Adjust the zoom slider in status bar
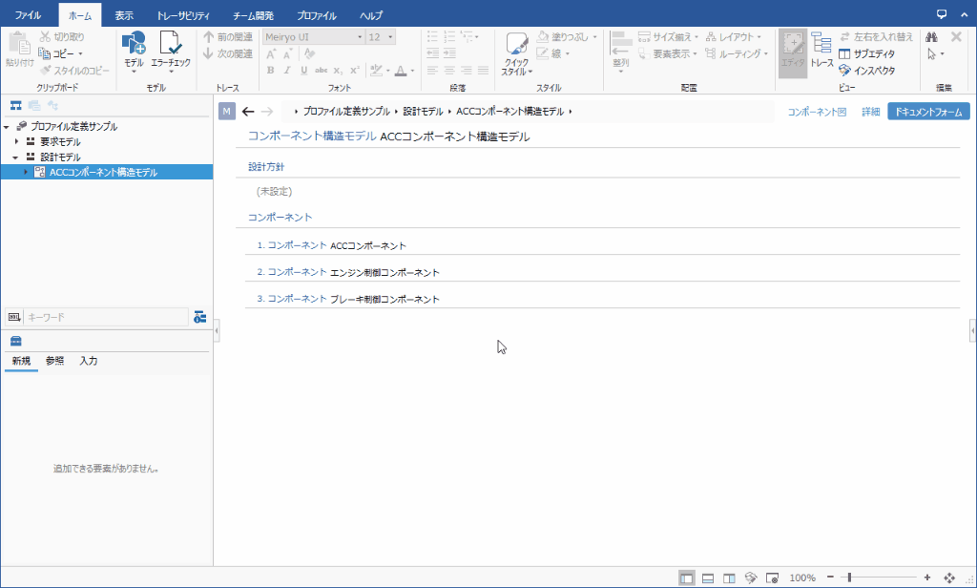The height and width of the screenshot is (588, 977). (849, 577)
